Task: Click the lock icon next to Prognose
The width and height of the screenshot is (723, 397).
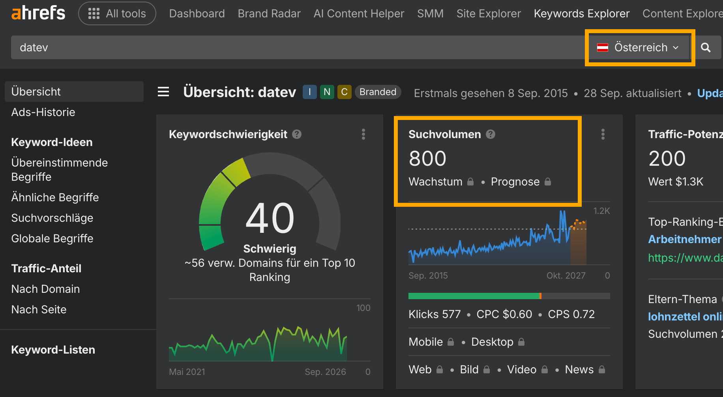Action: pos(548,182)
